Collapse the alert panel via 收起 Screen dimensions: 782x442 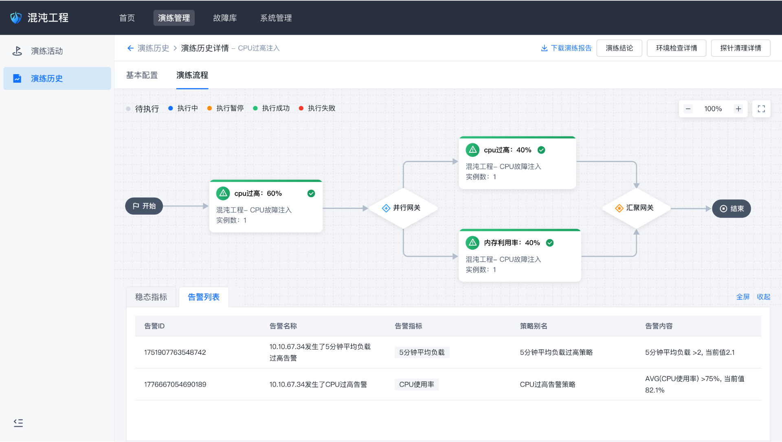point(764,297)
